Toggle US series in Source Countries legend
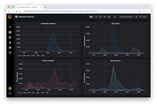The width and height of the screenshot is (157, 106). pos(47,93)
